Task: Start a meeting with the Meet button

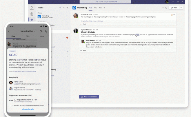Action: 174,8
